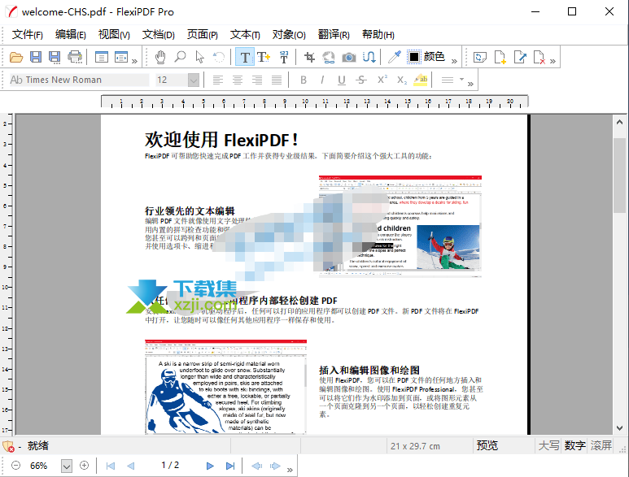Image resolution: width=629 pixels, height=477 pixels.
Task: Click the 预览 status bar label
Action: pos(487,446)
